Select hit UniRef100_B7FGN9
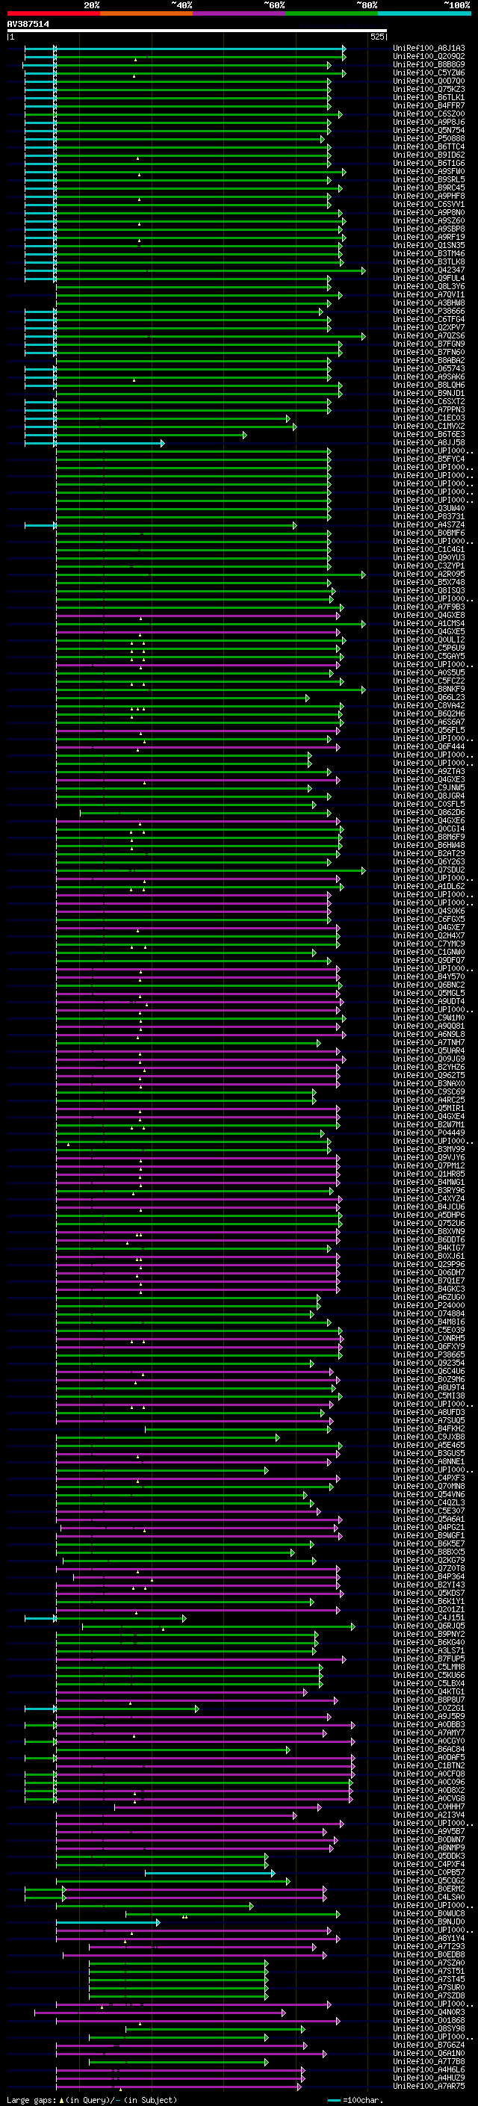This screenshot has height=2106, width=478. point(429,344)
